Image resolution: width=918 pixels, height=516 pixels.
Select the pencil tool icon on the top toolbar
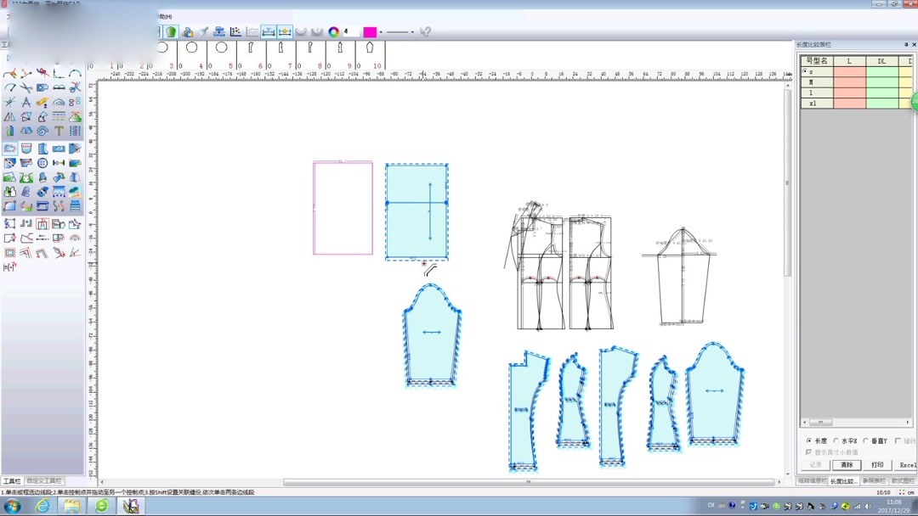[204, 31]
